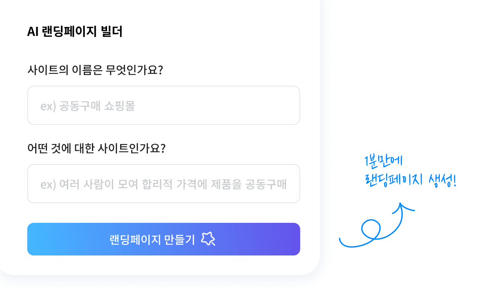
Task: Focus the site name input field
Action: 163,105
